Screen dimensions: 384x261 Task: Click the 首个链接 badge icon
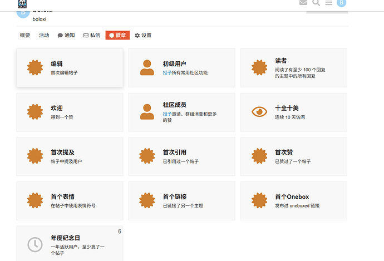click(x=147, y=200)
